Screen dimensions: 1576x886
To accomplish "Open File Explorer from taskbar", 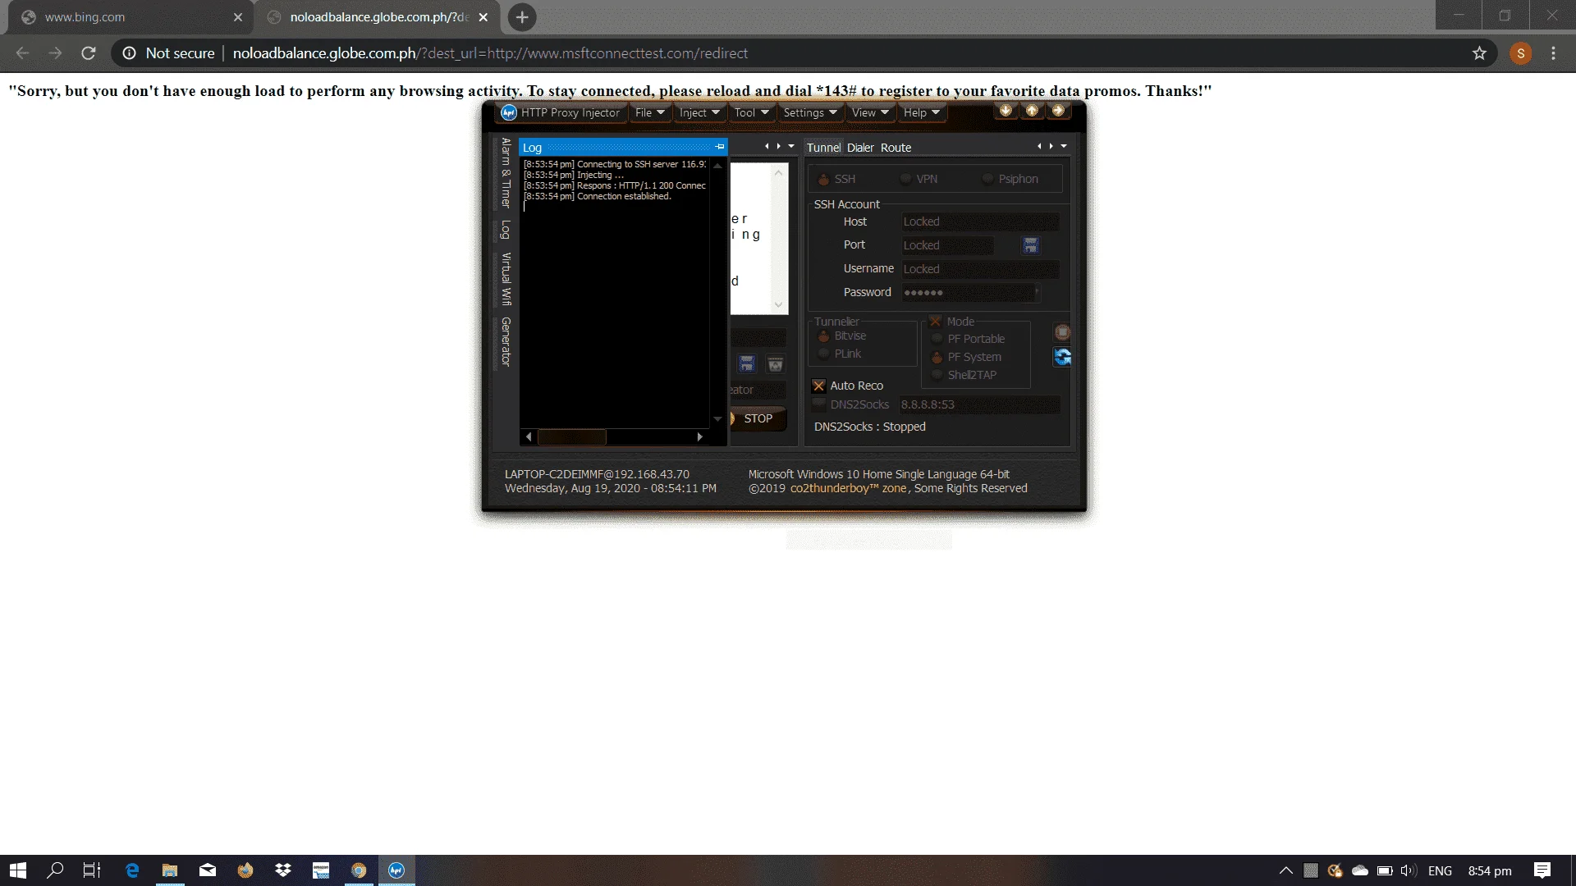I will click(x=170, y=870).
